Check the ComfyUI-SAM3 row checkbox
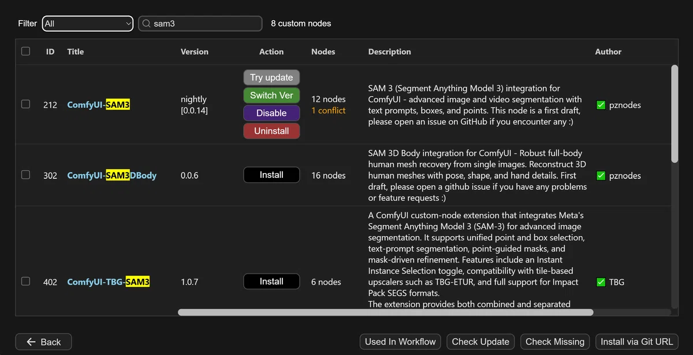The height and width of the screenshot is (355, 693). 25,104
